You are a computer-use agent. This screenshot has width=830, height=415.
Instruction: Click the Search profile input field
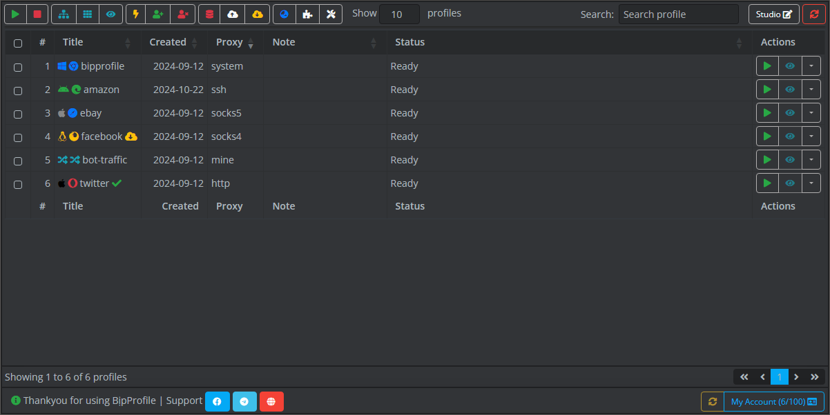679,14
